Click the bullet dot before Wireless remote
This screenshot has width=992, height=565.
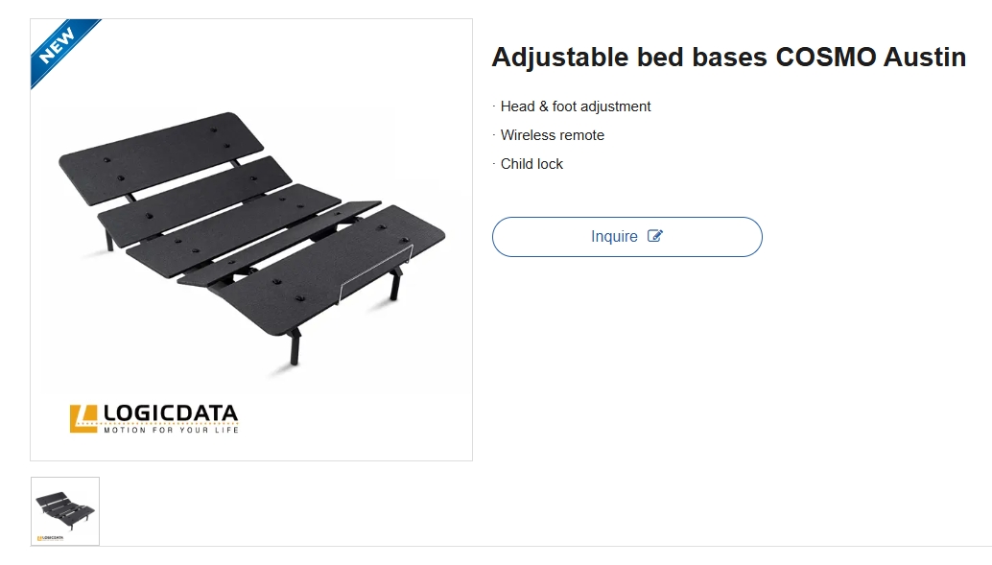(x=494, y=134)
